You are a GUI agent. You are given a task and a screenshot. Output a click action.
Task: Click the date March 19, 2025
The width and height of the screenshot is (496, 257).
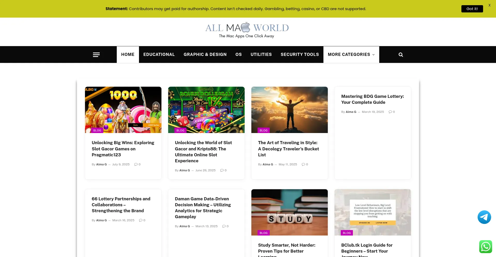pyautogui.click(x=373, y=112)
